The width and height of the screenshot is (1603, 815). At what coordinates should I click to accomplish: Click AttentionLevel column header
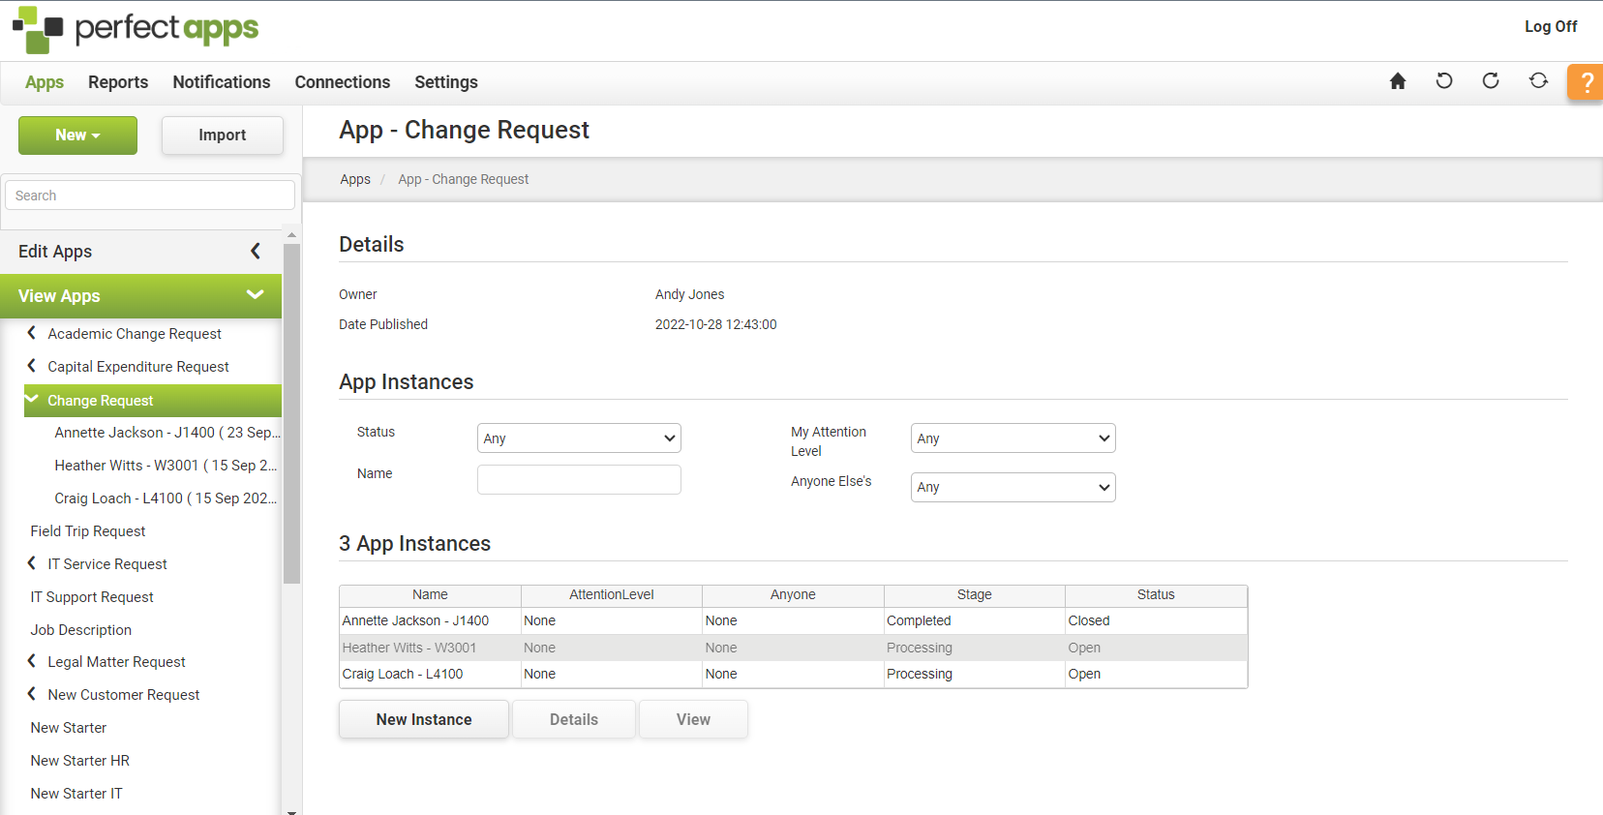pyautogui.click(x=612, y=594)
